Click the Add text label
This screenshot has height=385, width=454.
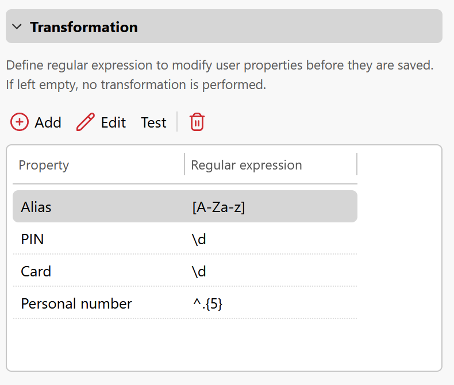pyautogui.click(x=48, y=122)
